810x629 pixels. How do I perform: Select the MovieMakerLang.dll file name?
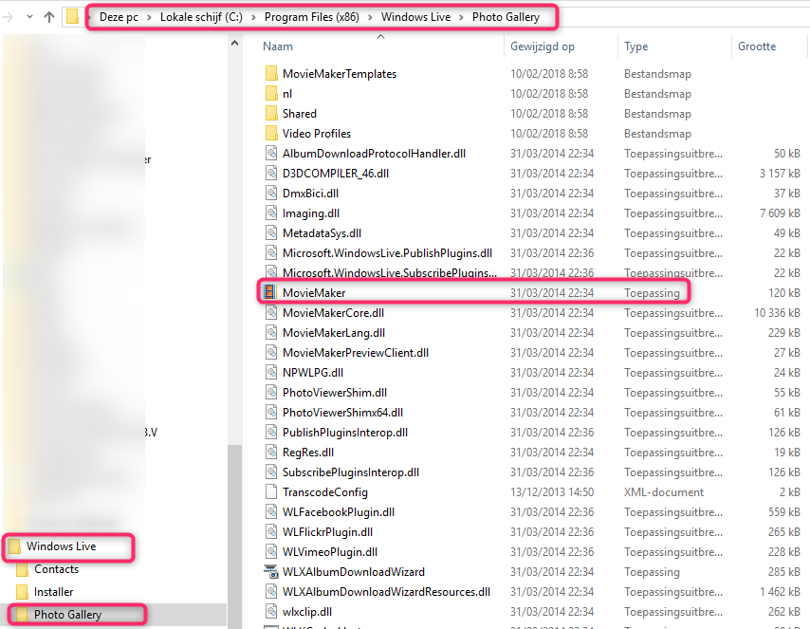coord(333,333)
